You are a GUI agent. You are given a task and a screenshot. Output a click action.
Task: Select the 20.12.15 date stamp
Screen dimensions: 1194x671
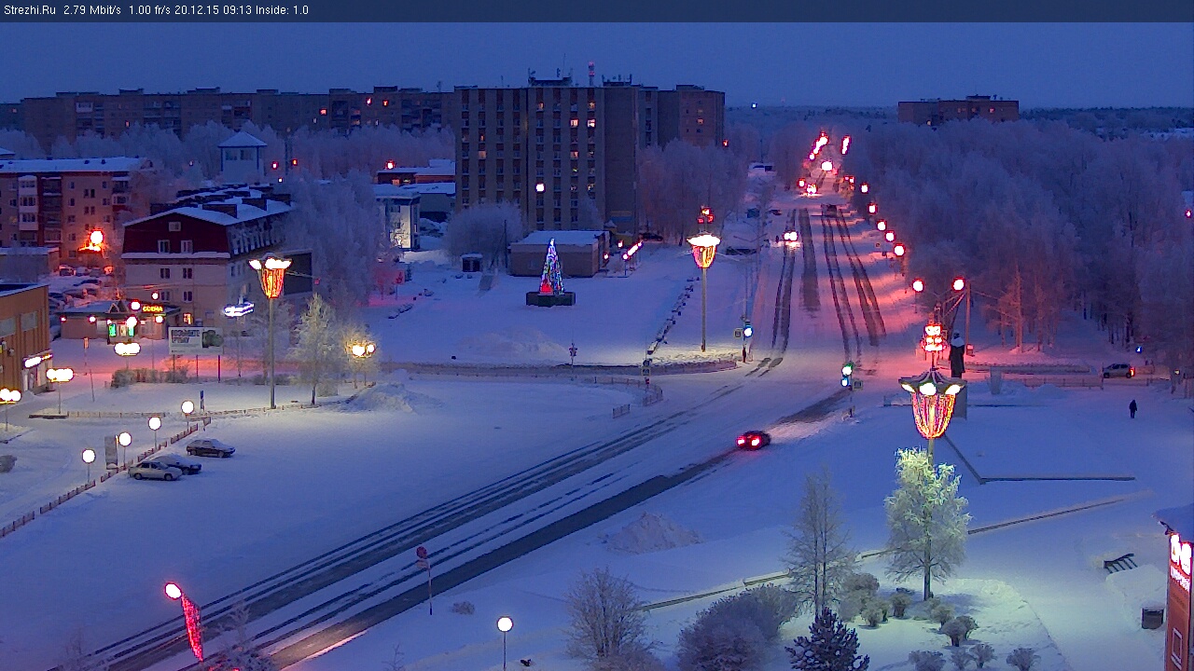point(196,10)
